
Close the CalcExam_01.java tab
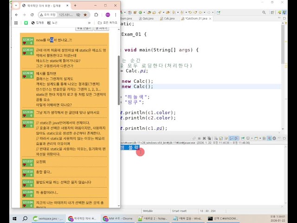[x=210, y=19]
